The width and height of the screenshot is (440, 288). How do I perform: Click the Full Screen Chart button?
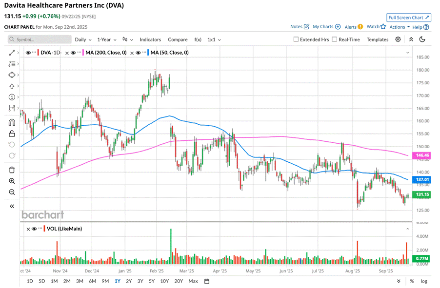click(x=408, y=18)
